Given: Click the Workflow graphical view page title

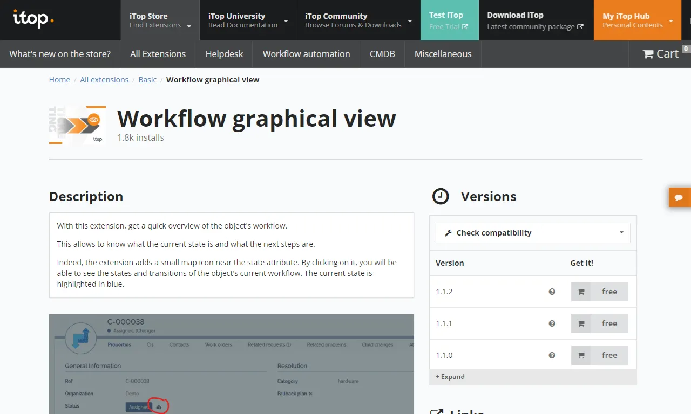Looking at the screenshot, I should coord(256,119).
